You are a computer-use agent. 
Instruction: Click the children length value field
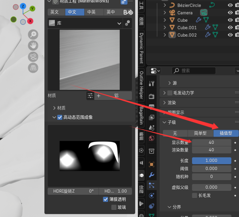(x=211, y=160)
